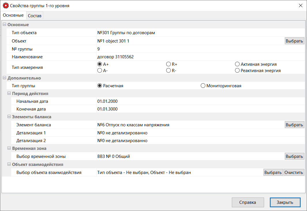Collapse the Элементы баланса section

tap(9, 117)
